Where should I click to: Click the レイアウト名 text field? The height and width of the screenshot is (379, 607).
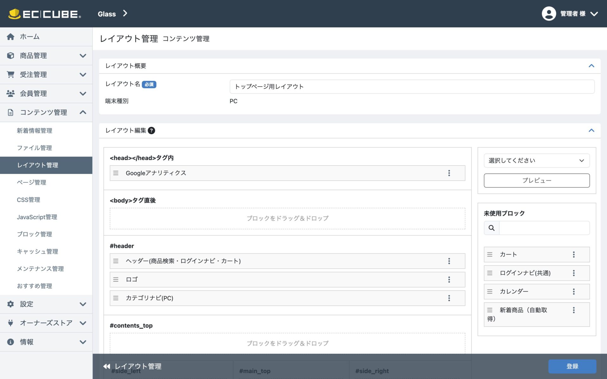412,87
